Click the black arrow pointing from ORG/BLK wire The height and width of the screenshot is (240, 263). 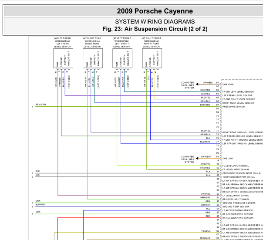pos(197,84)
